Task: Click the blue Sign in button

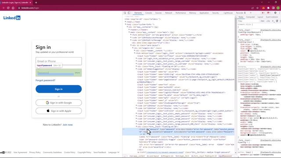Action: click(x=58, y=89)
